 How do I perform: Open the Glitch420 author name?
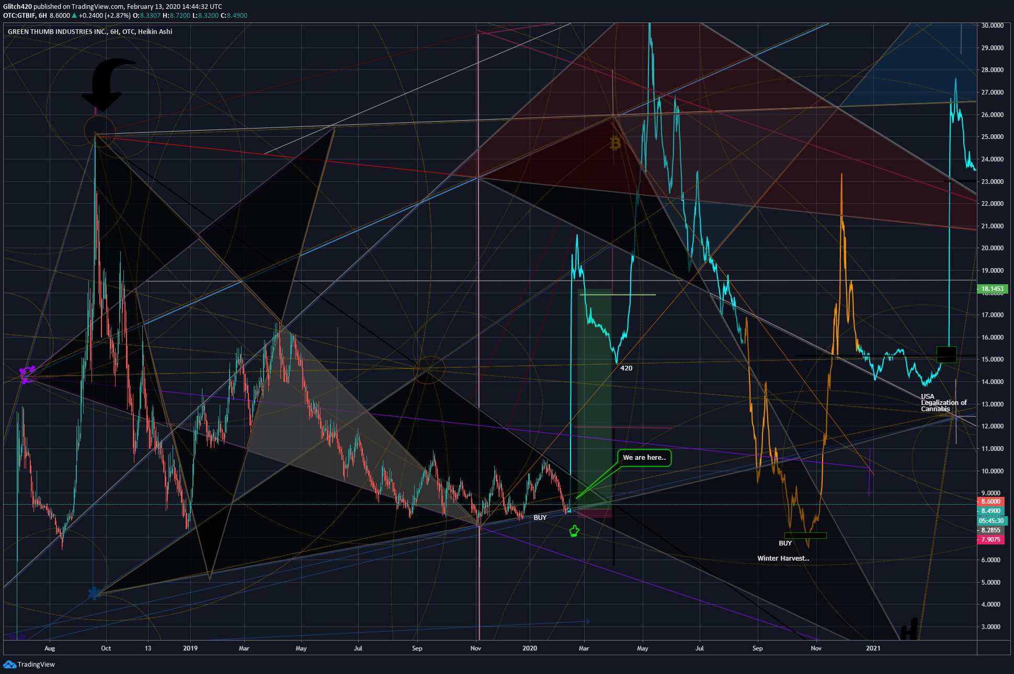17,7
